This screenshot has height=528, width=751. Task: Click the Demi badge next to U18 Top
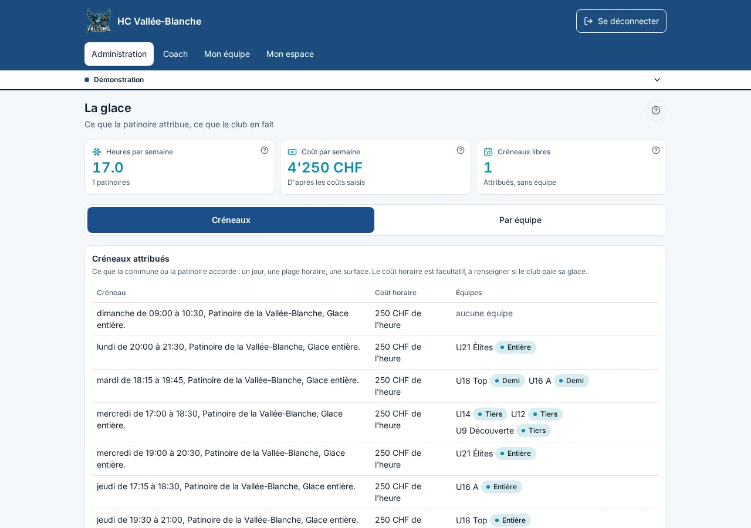[508, 381]
